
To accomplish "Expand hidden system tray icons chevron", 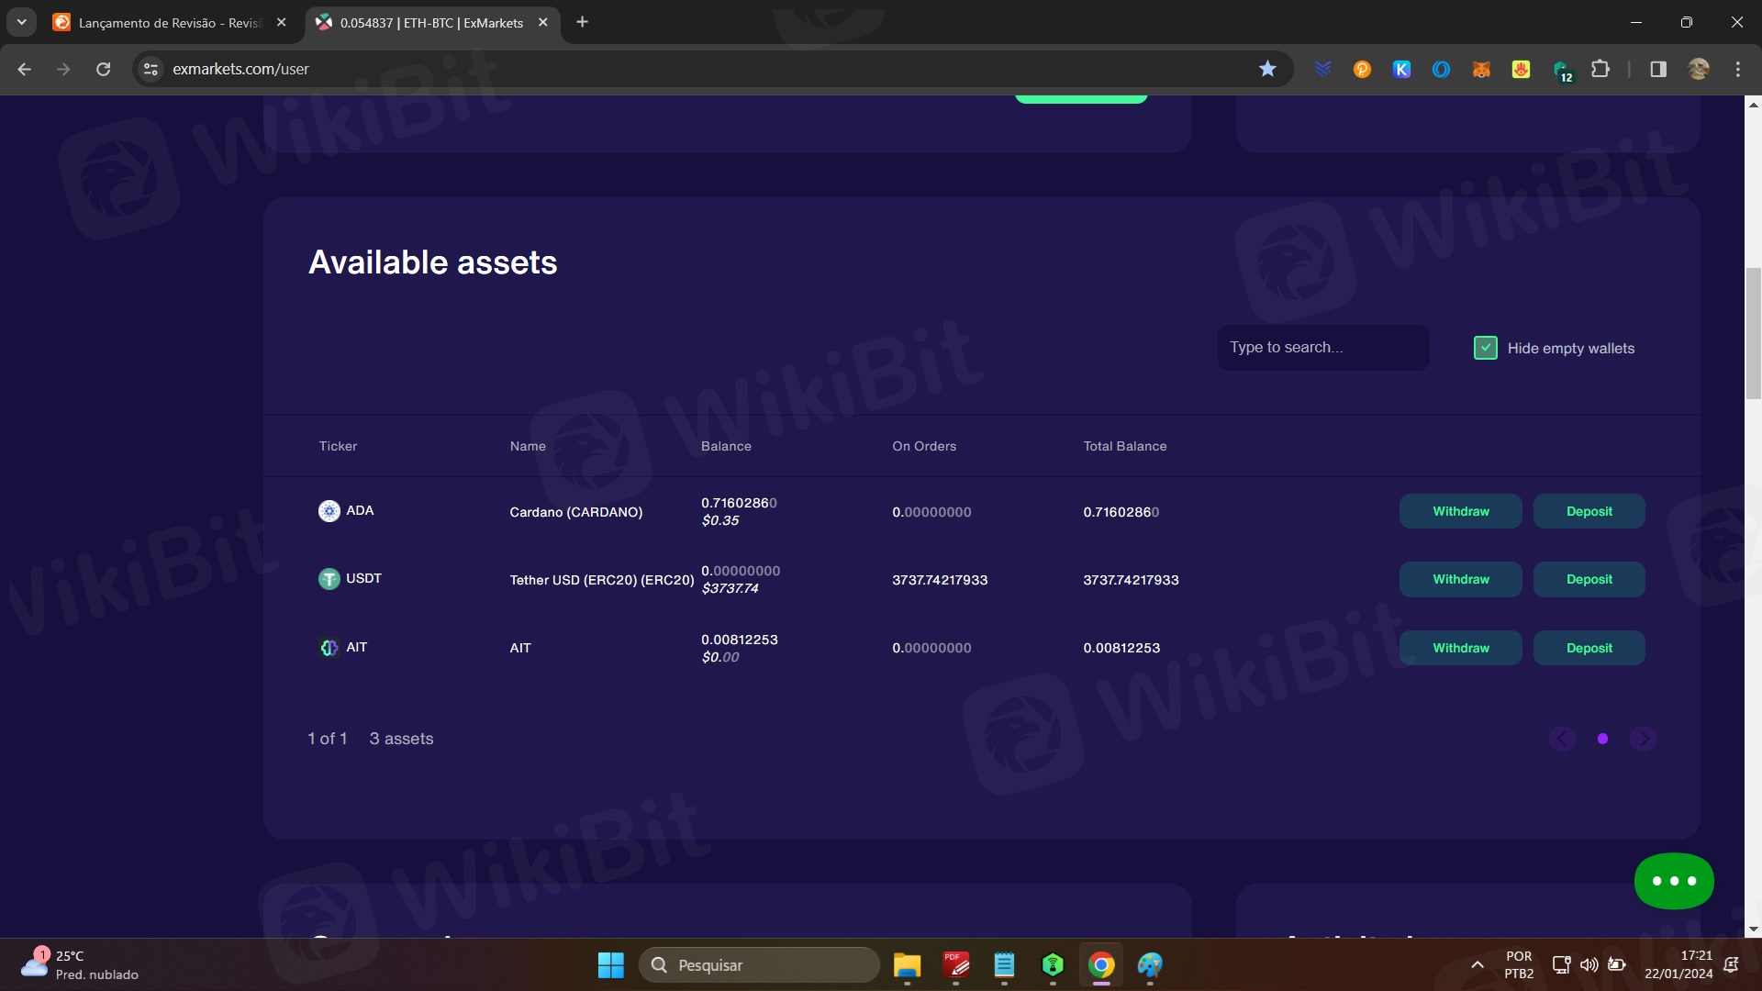I will click(1477, 964).
